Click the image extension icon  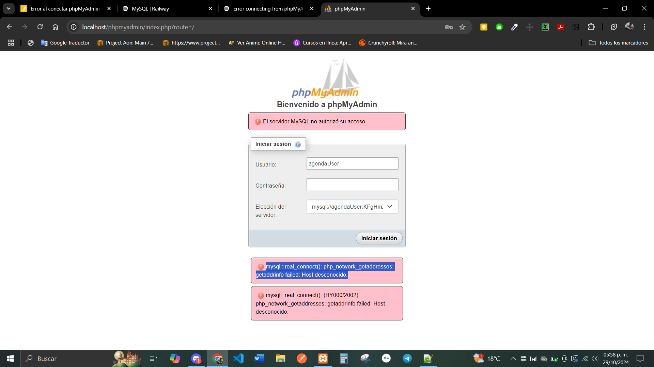click(x=576, y=27)
